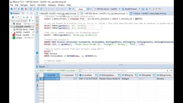Expand the Oracle - CentOS connection node
This screenshot has width=183, height=103.
tap(11, 35)
